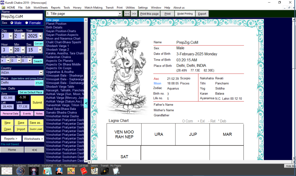Click the Name input field

pos(22,16)
